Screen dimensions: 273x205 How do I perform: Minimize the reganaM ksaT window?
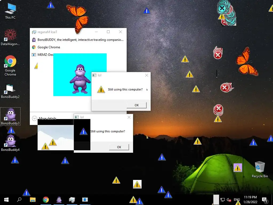tap(96, 32)
